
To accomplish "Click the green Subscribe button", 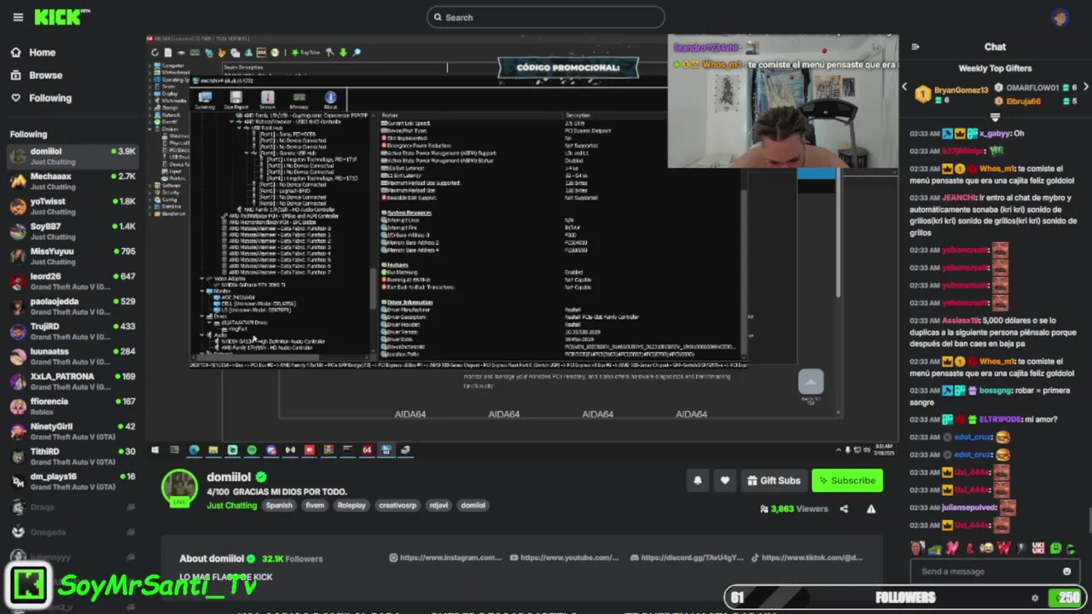I will pos(847,480).
